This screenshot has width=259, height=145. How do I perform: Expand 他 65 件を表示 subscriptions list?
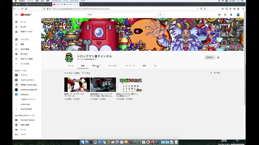(x=27, y=109)
